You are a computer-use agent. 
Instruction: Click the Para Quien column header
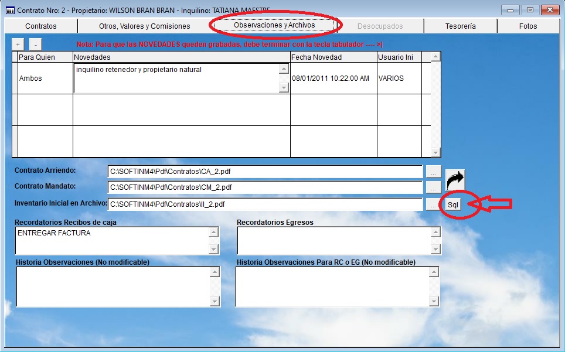click(45, 57)
